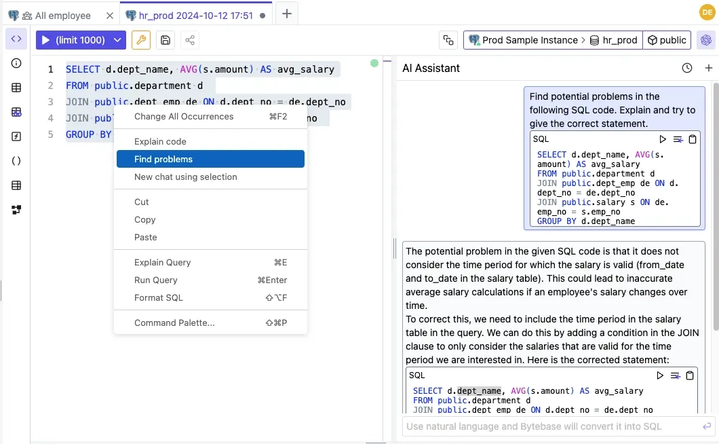Add a new worksheet tab

[287, 14]
